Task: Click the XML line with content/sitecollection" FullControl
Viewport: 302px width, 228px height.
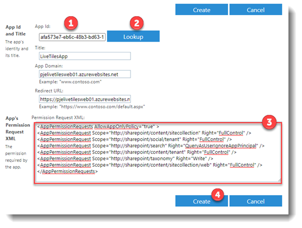Action: (144, 133)
